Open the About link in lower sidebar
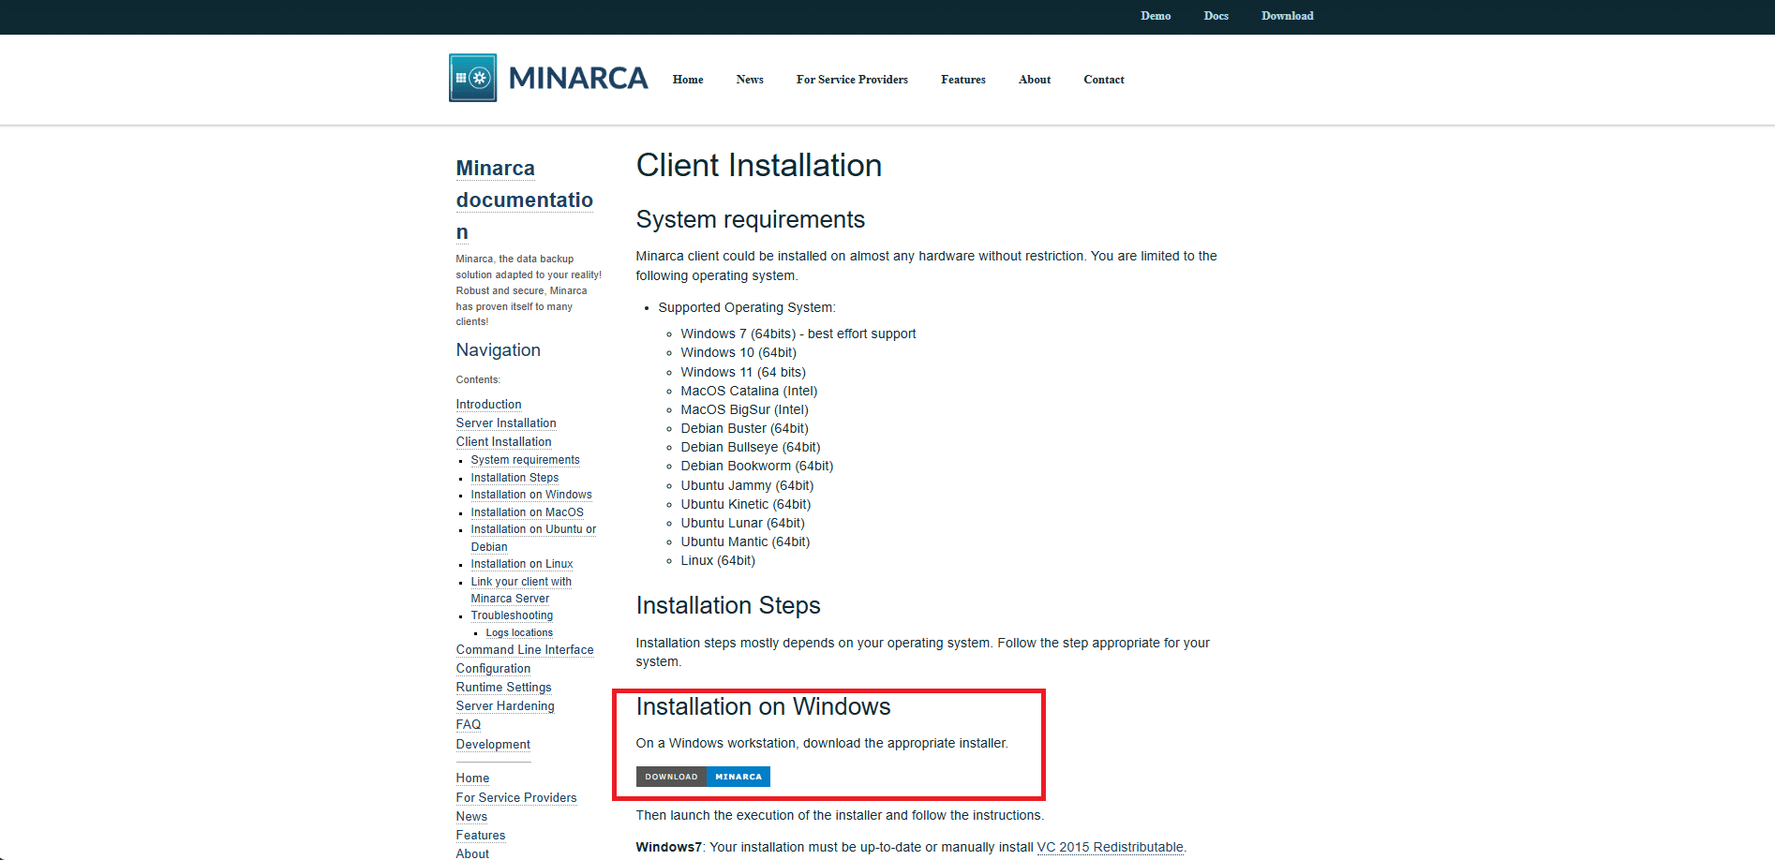Viewport: 1775px width, 860px height. tap(472, 853)
